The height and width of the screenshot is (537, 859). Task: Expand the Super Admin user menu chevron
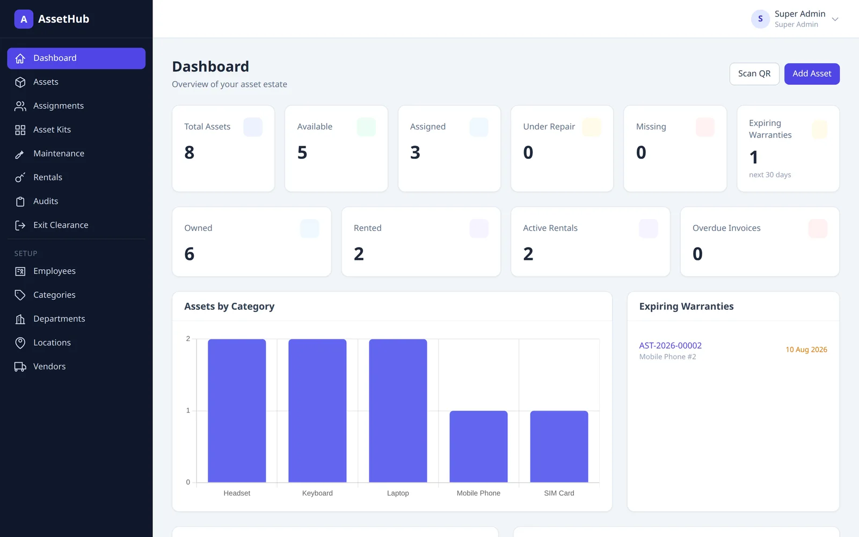tap(835, 19)
